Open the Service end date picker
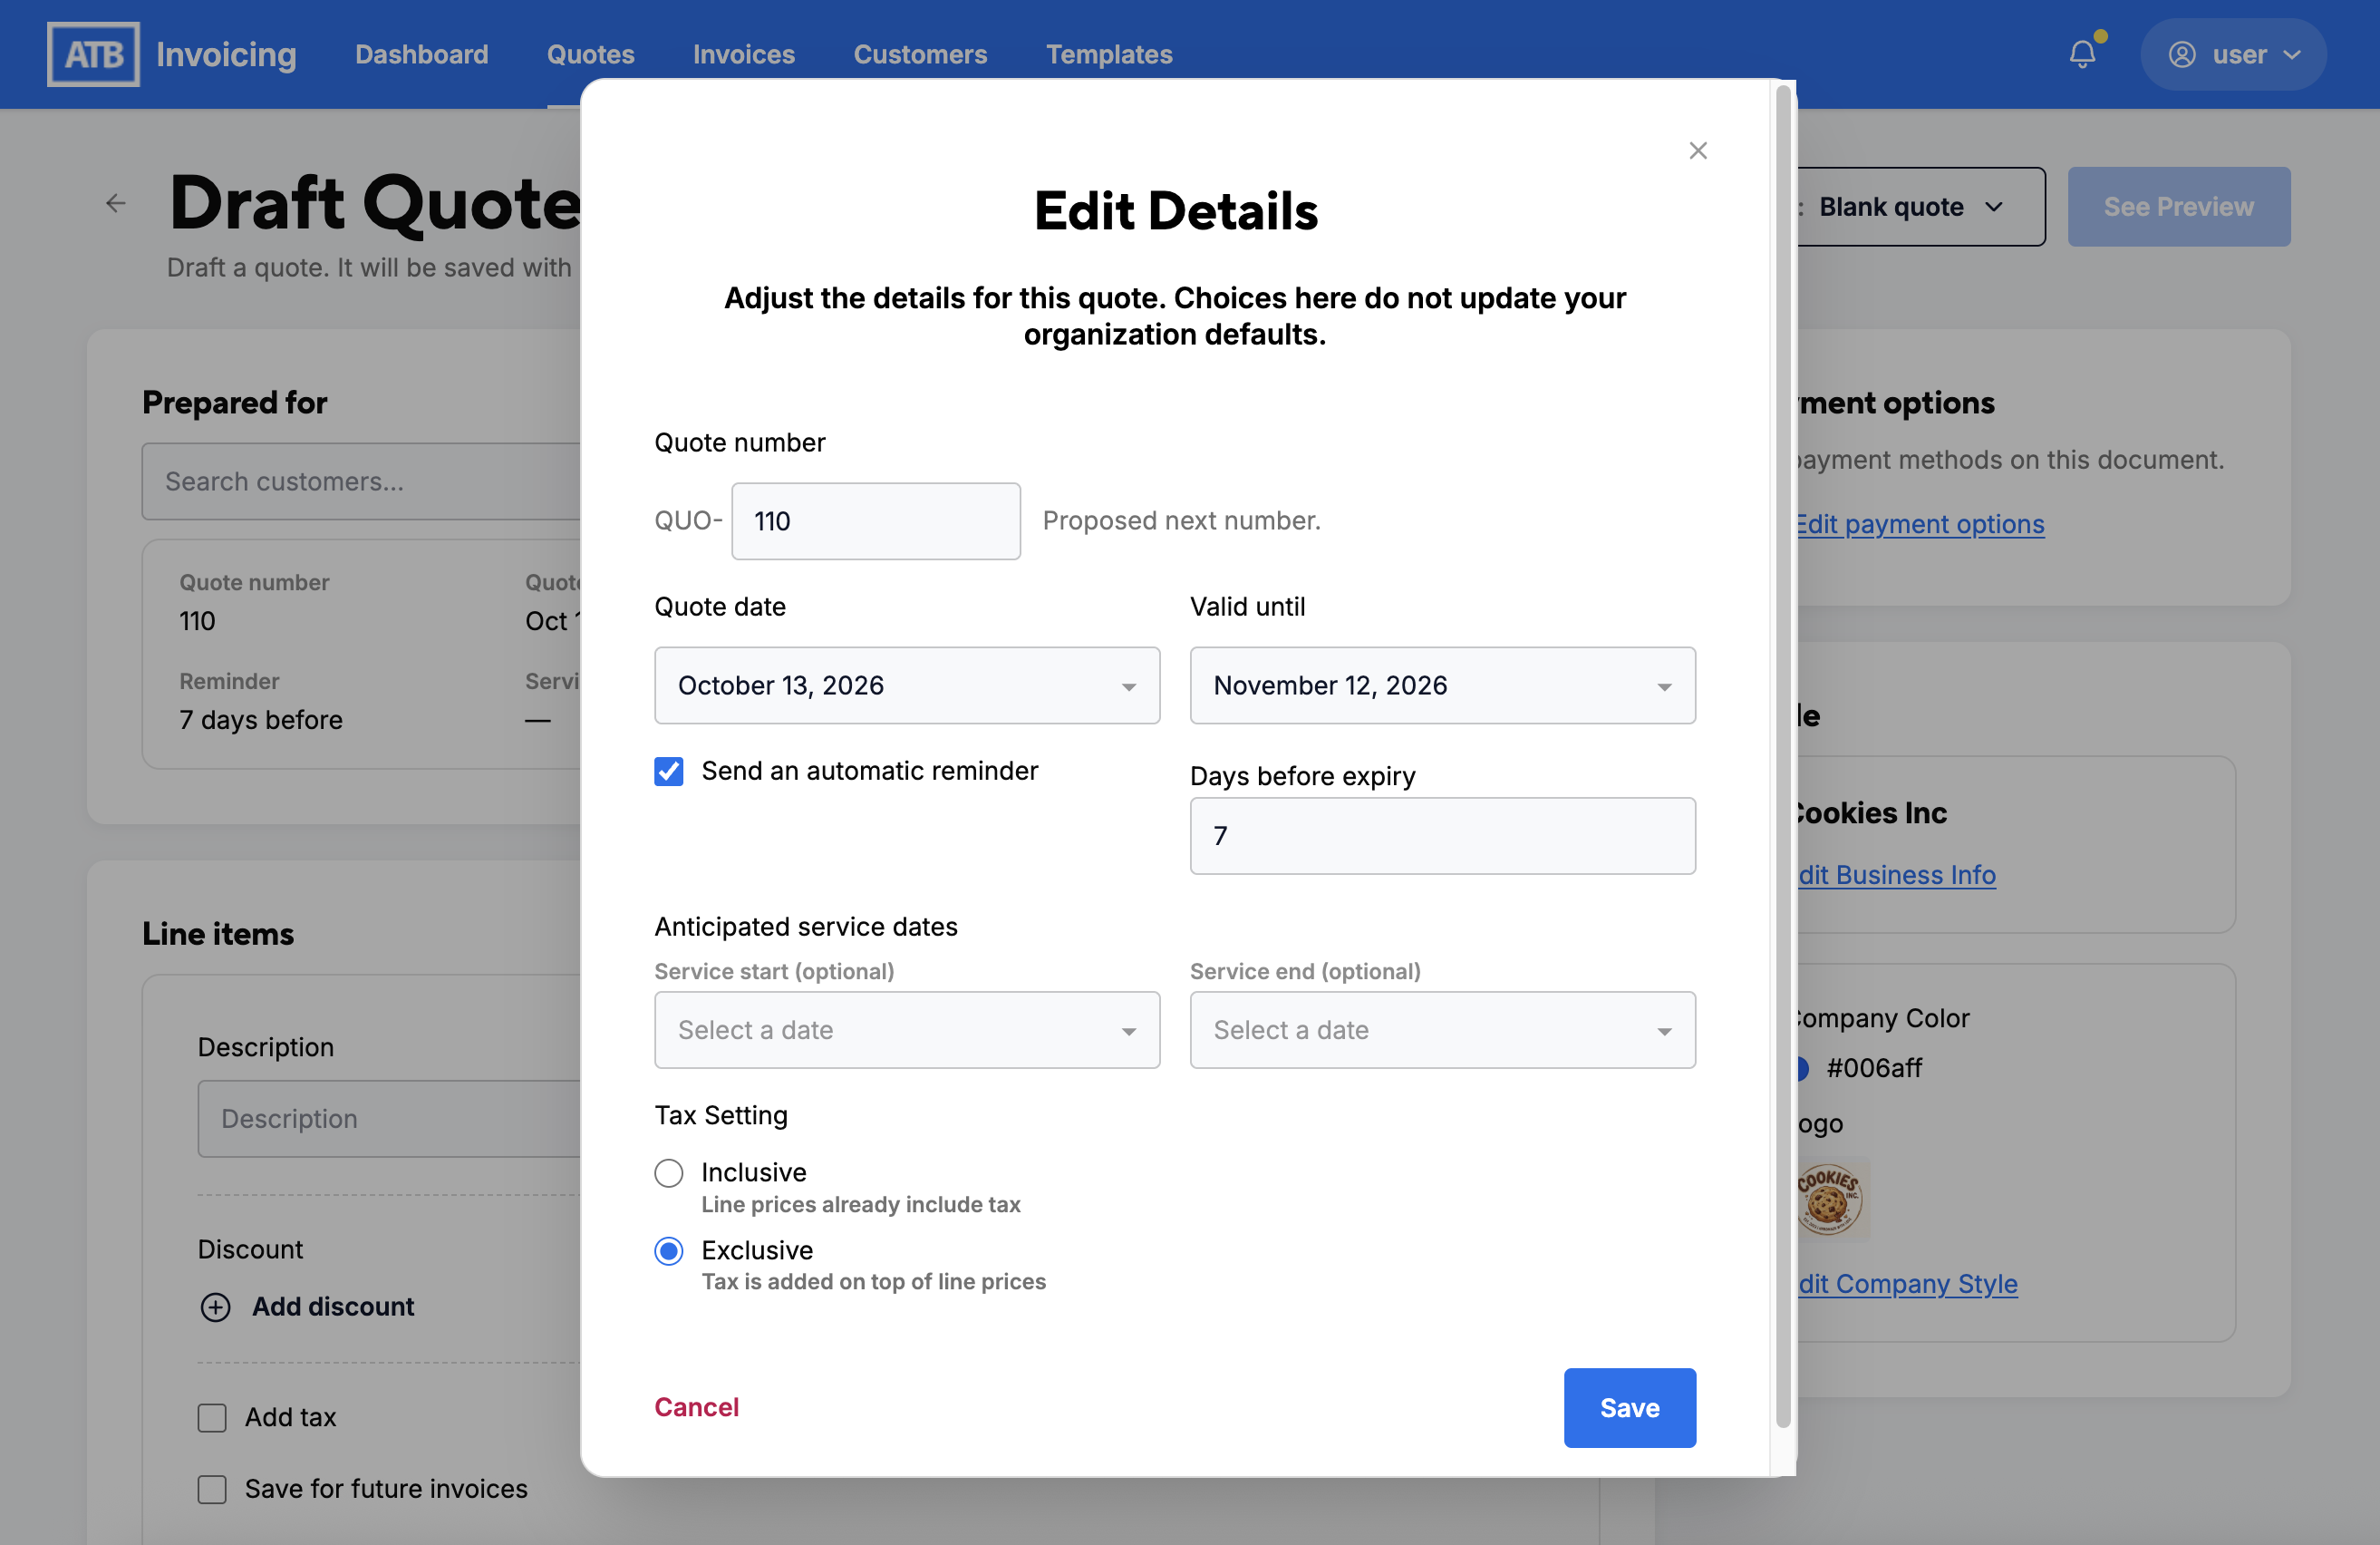2380x1545 pixels. pos(1442,1030)
